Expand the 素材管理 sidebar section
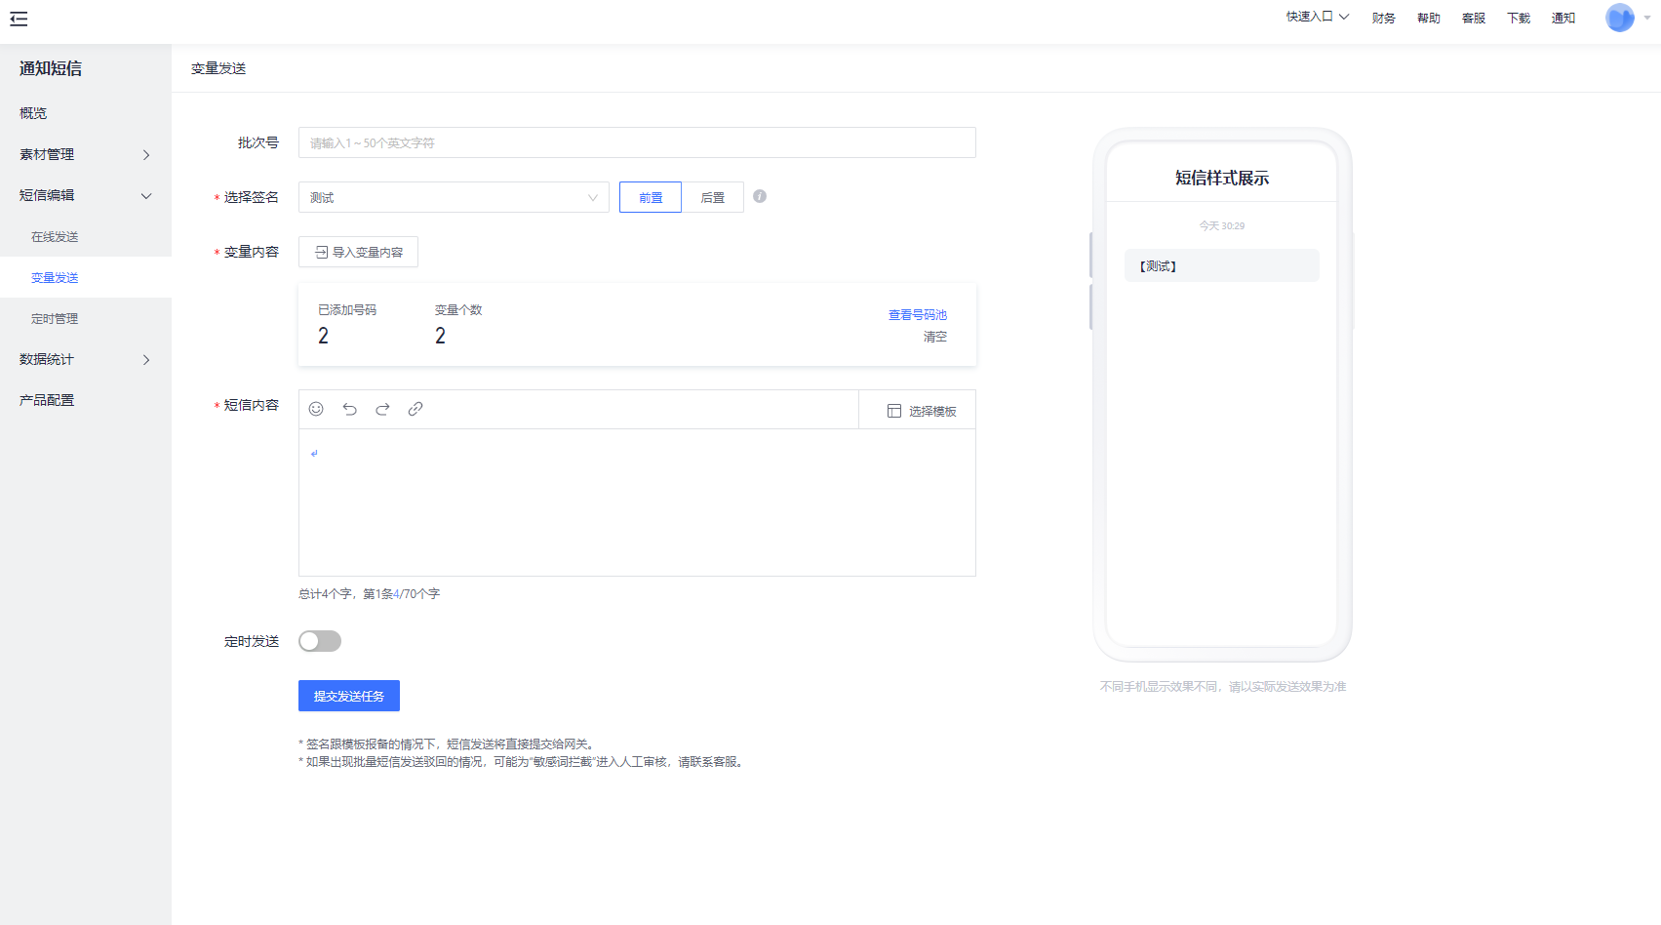 (86, 154)
